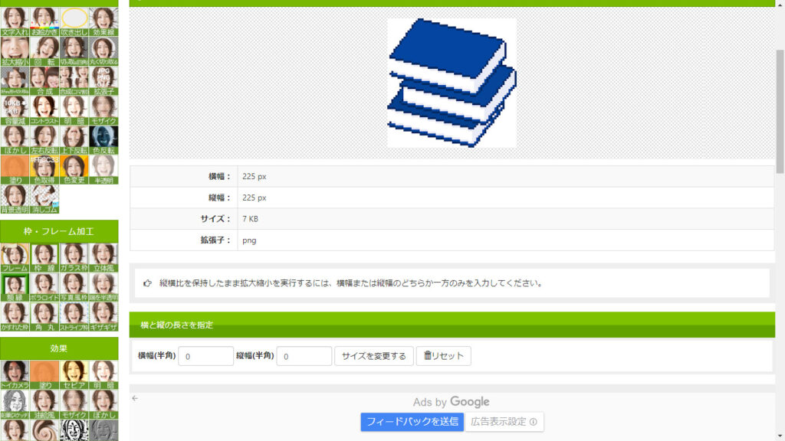Click the 横幅(半角) width input field

point(205,356)
